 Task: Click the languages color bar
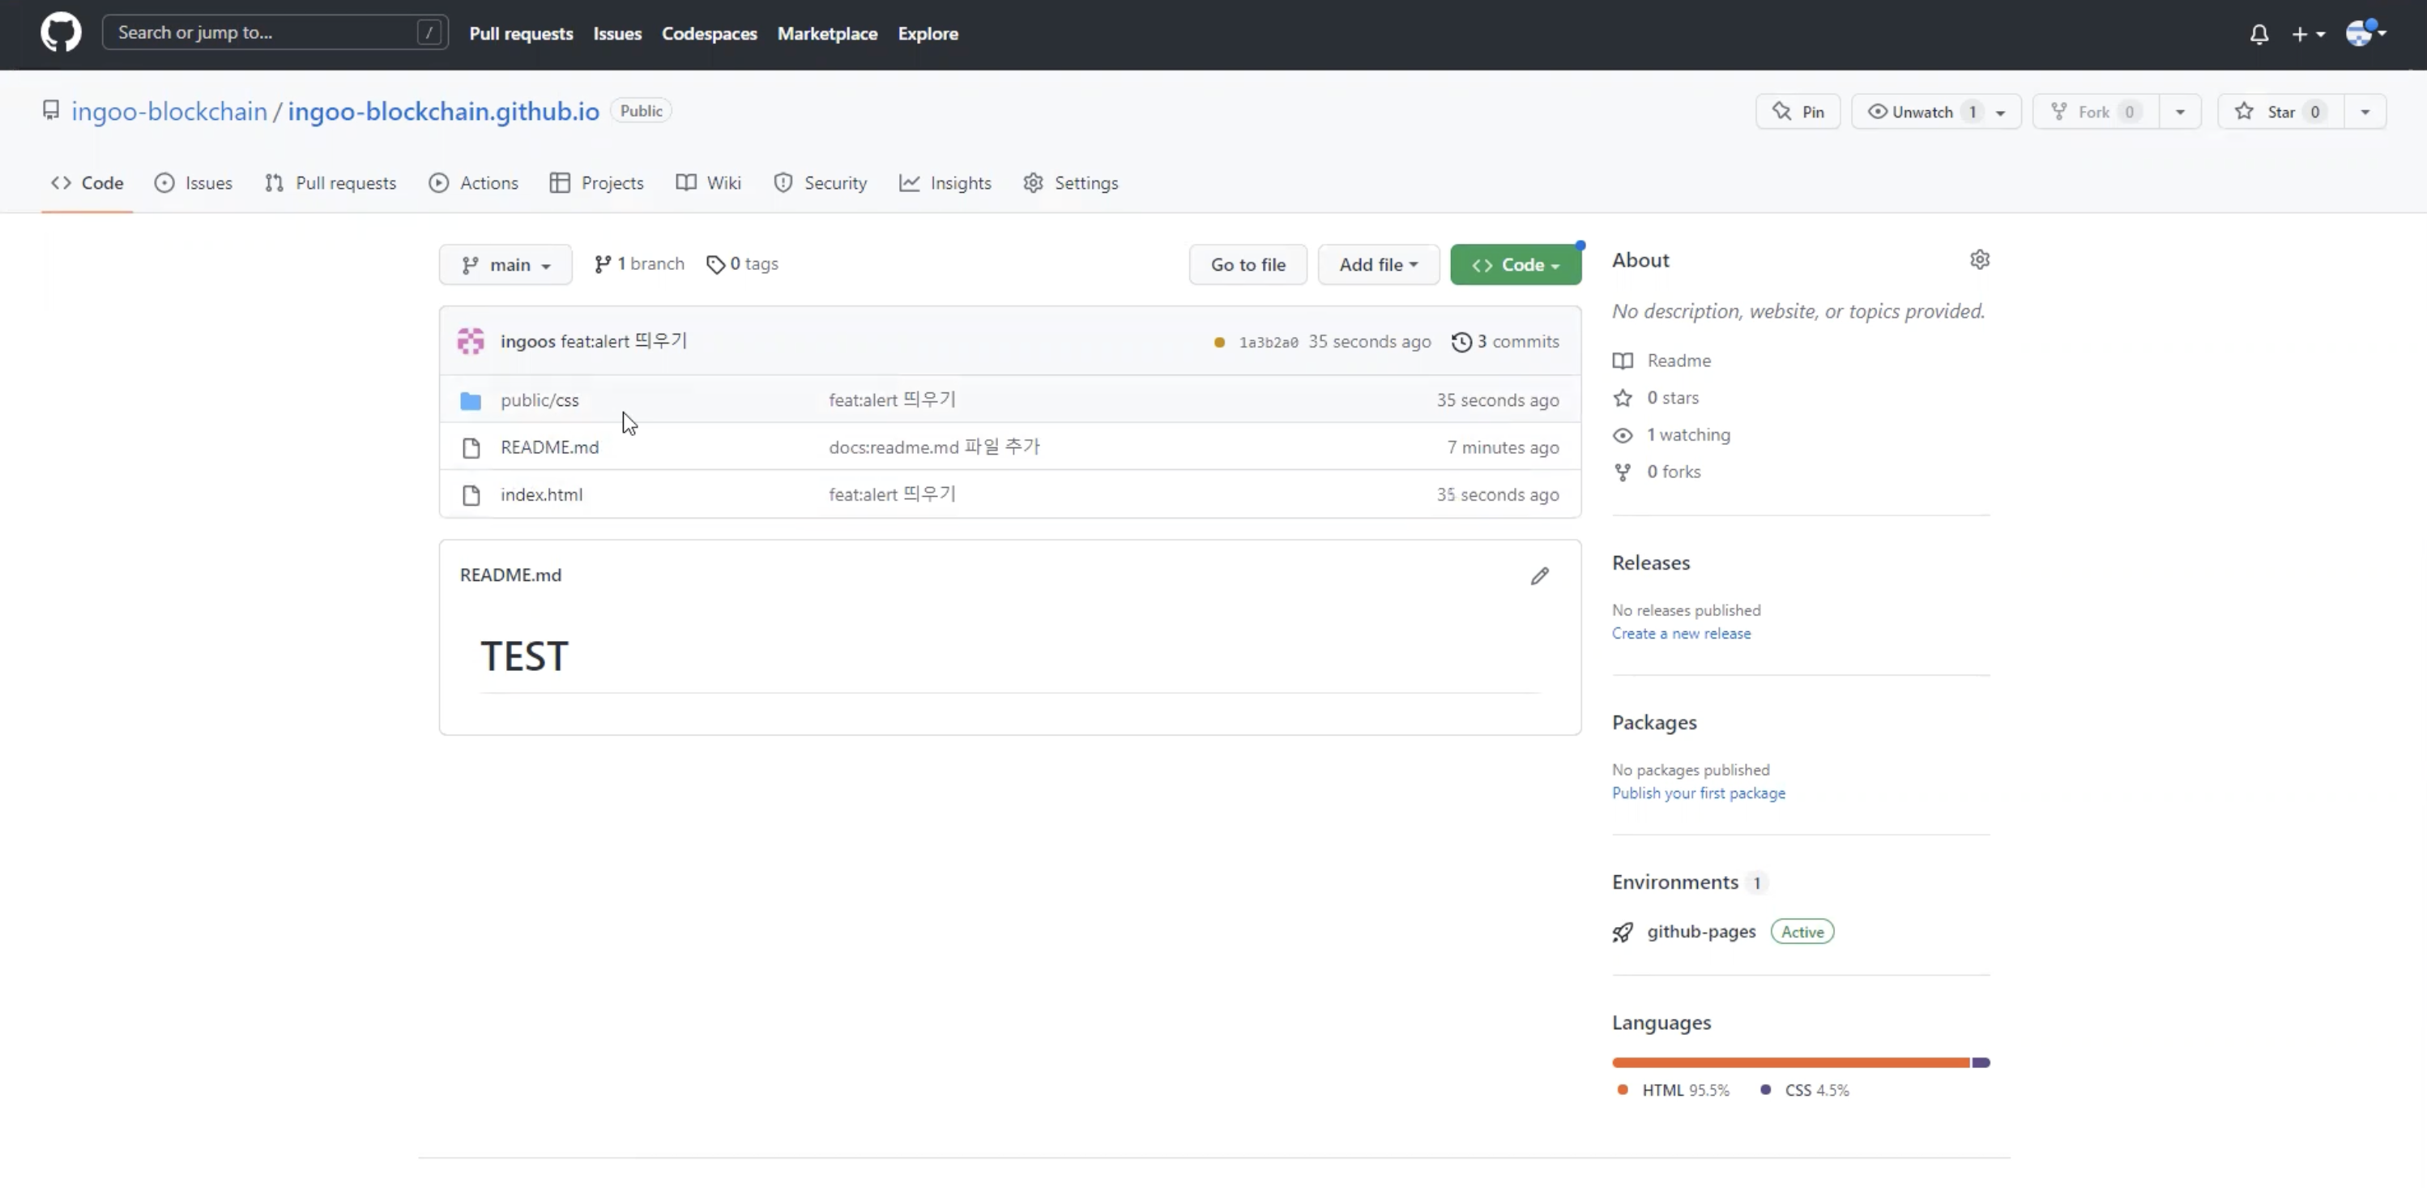(1790, 1063)
